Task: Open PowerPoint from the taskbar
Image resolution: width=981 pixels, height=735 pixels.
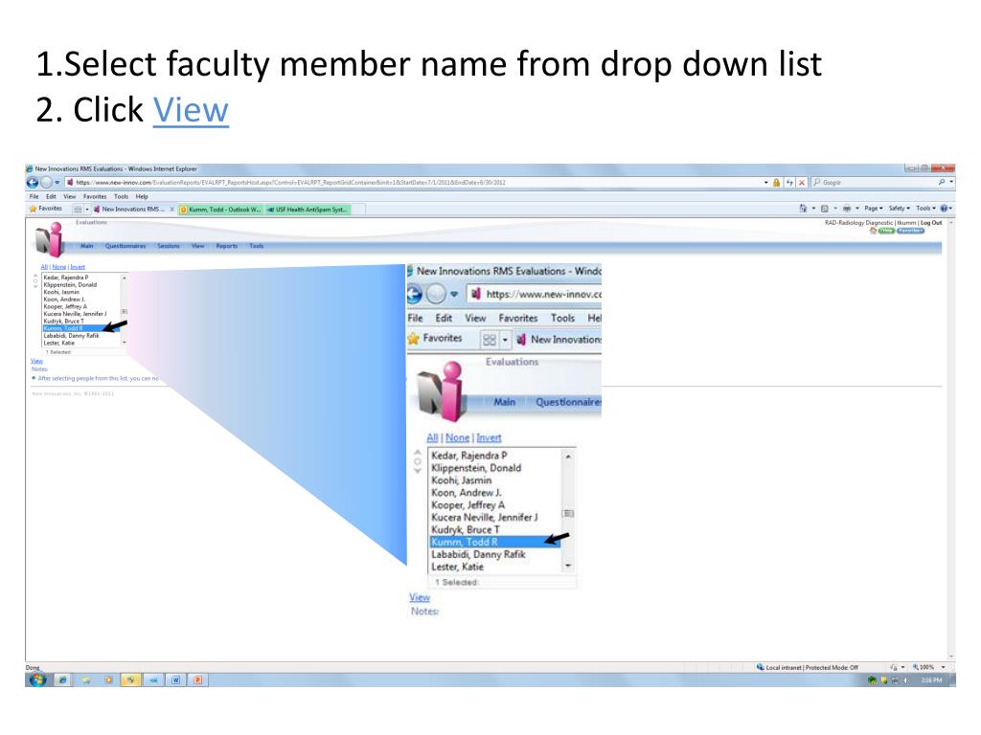Action: (197, 680)
